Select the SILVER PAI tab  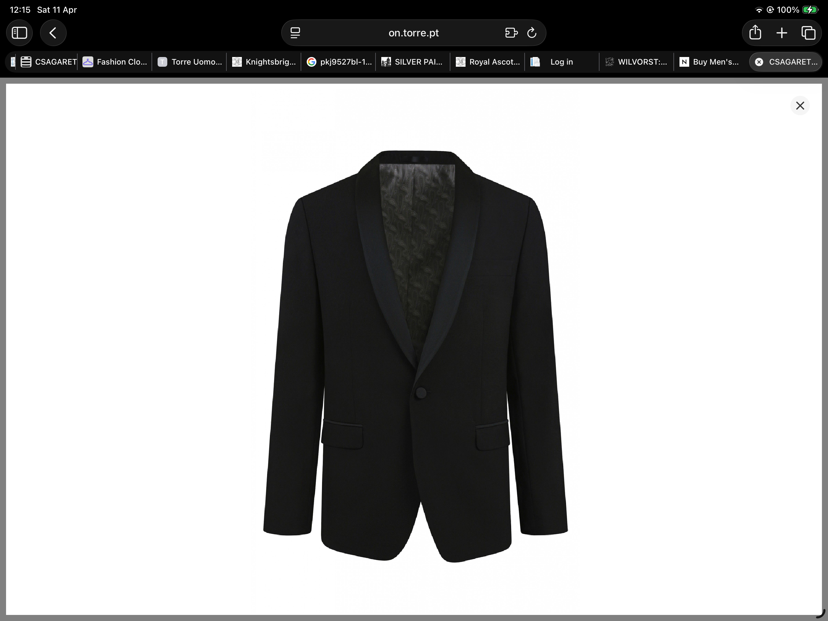(412, 62)
